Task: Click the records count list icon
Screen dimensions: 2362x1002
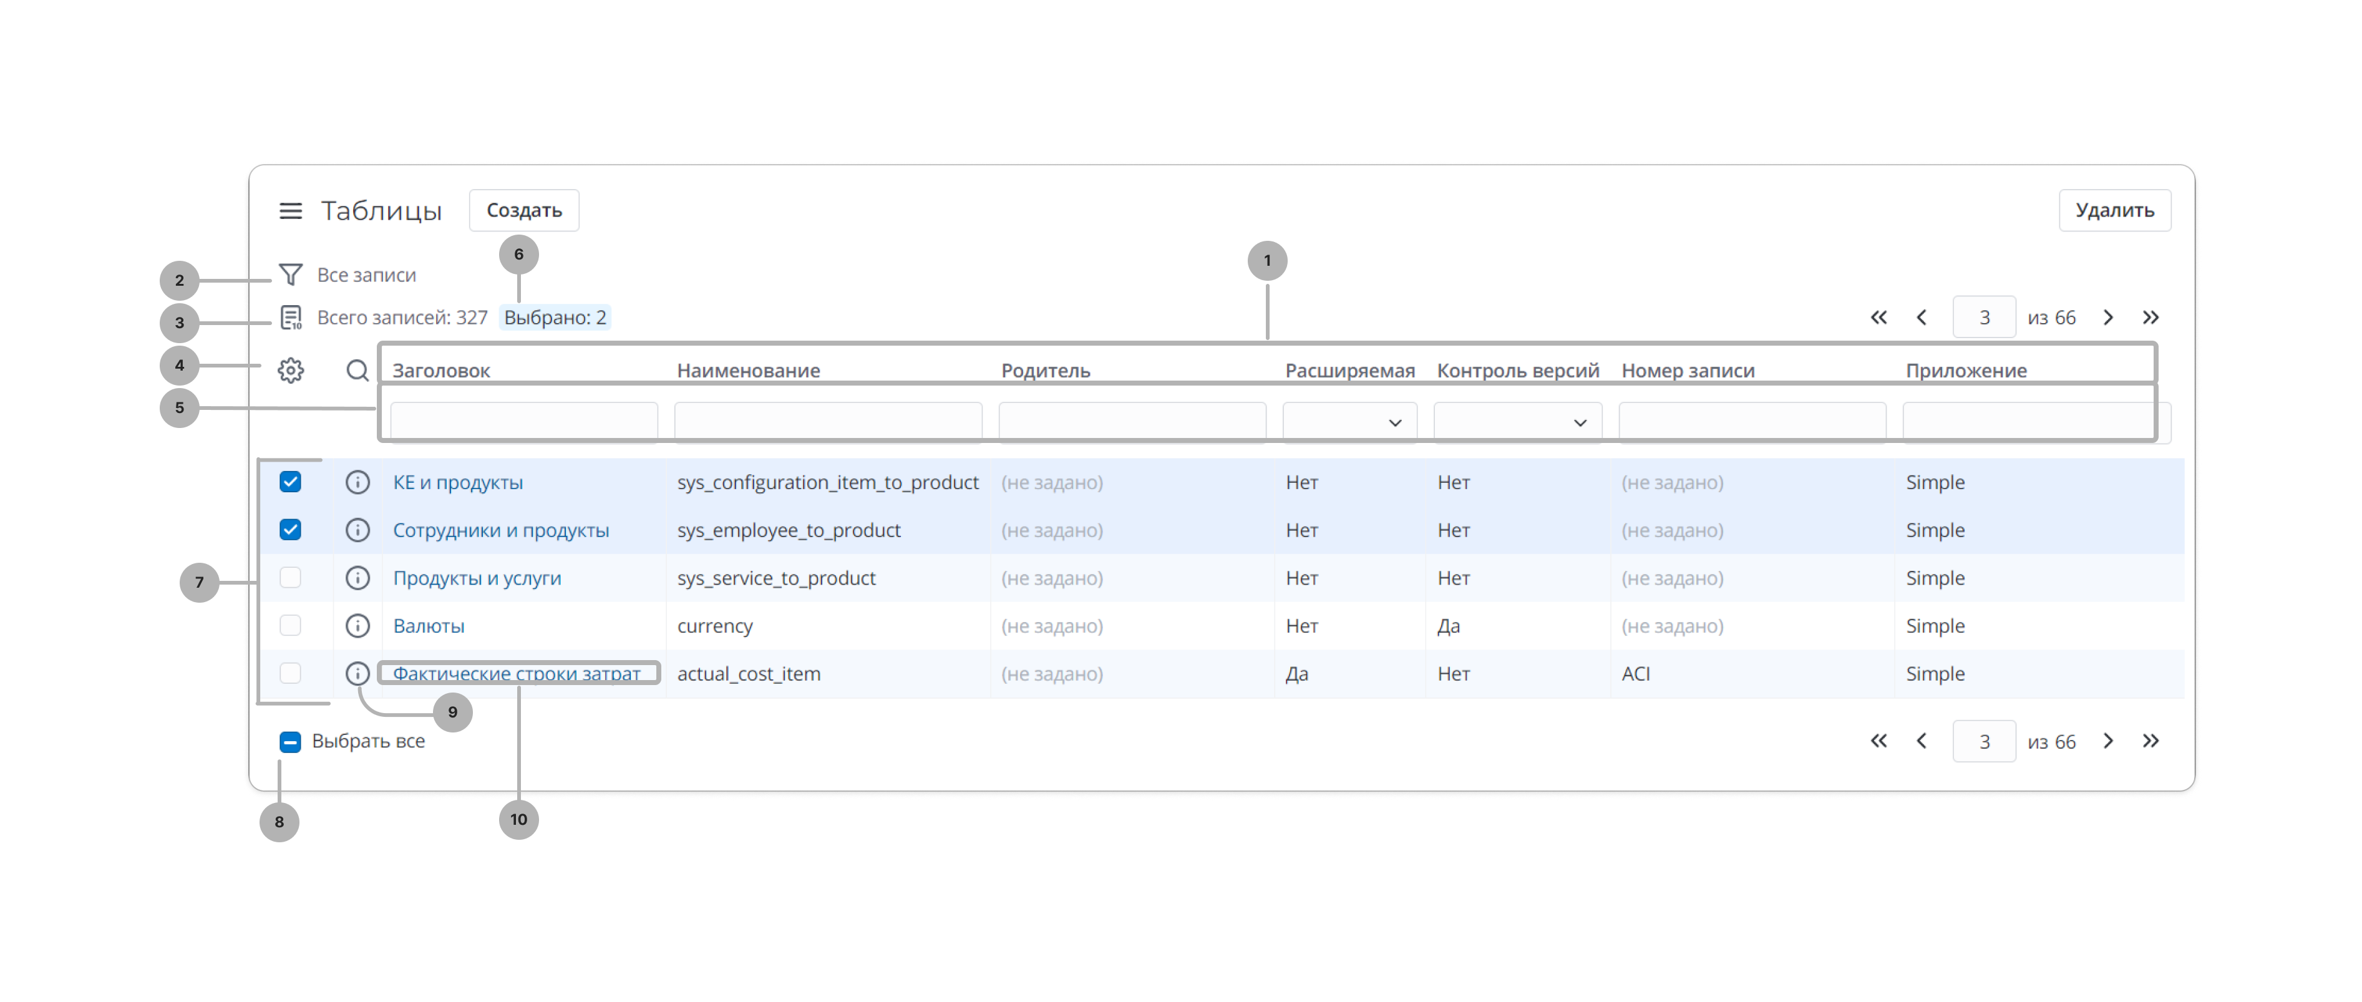Action: pyautogui.click(x=291, y=317)
